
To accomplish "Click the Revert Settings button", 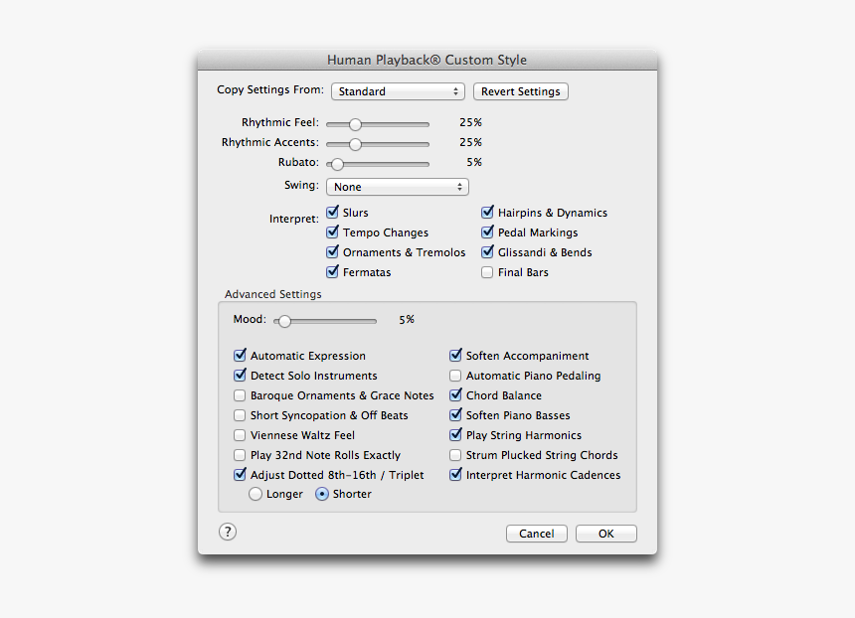I will click(520, 91).
